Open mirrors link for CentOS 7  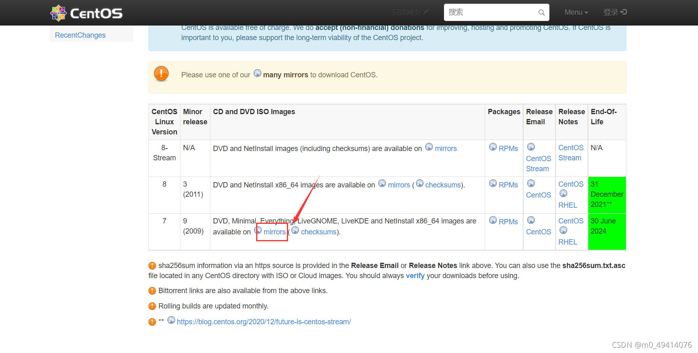275,232
